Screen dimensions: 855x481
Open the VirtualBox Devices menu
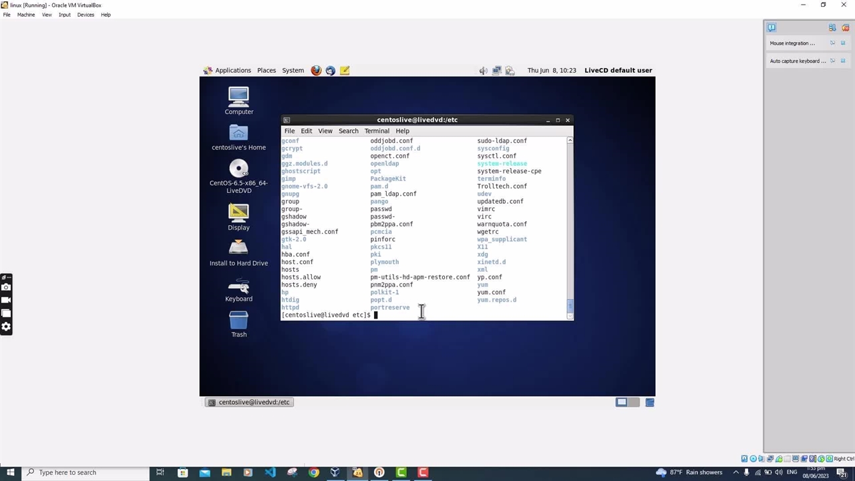[x=85, y=15]
